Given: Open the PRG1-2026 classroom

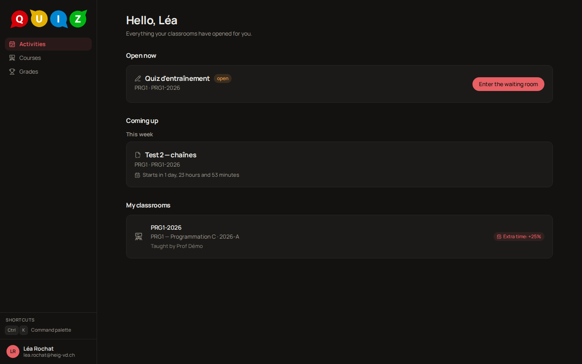Looking at the screenshot, I should pyautogui.click(x=339, y=237).
